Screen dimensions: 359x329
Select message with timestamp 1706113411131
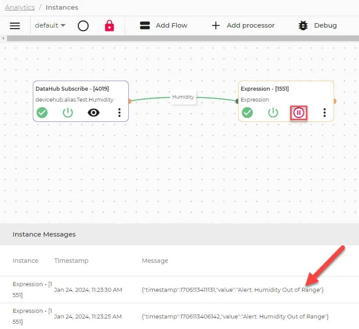click(232, 290)
